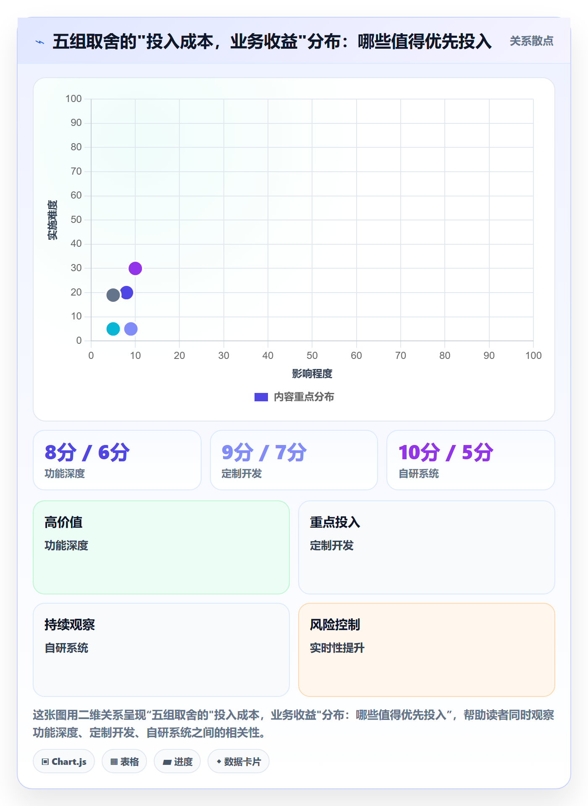Select the 持续观察 card heading
This screenshot has width=588, height=806.
coord(70,625)
